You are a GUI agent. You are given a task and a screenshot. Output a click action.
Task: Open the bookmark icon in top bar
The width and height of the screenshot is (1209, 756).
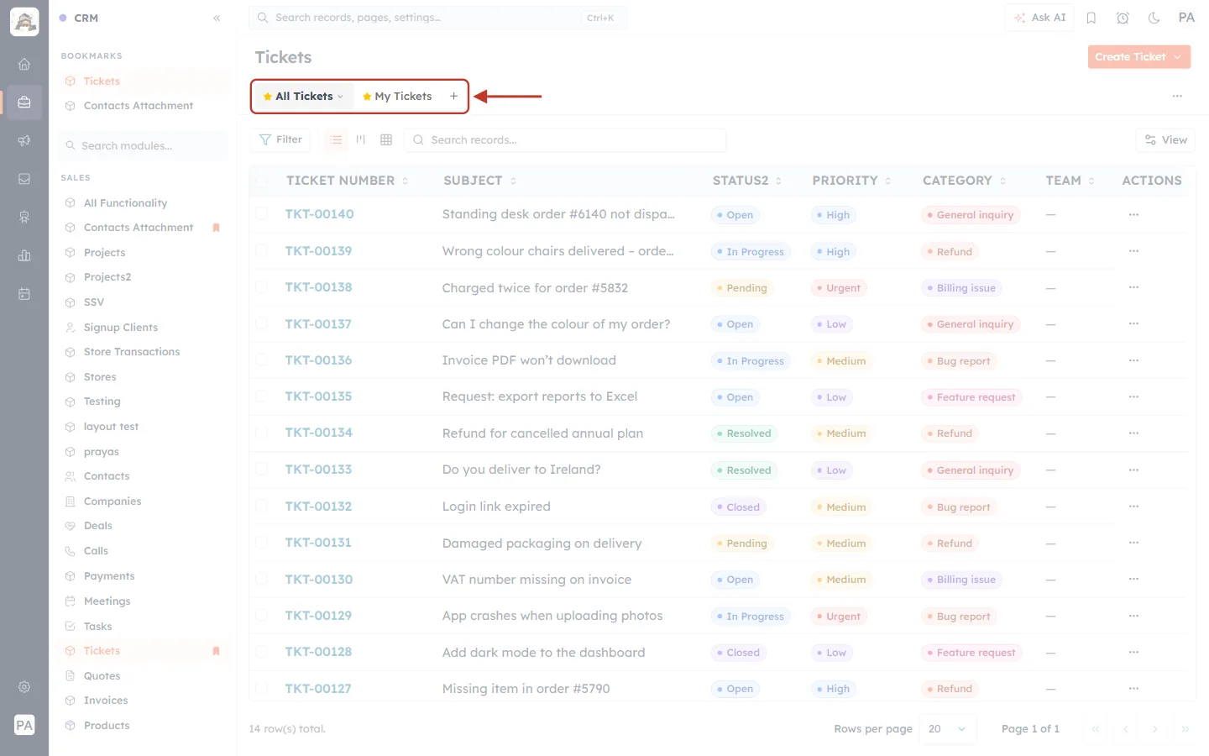pyautogui.click(x=1091, y=18)
